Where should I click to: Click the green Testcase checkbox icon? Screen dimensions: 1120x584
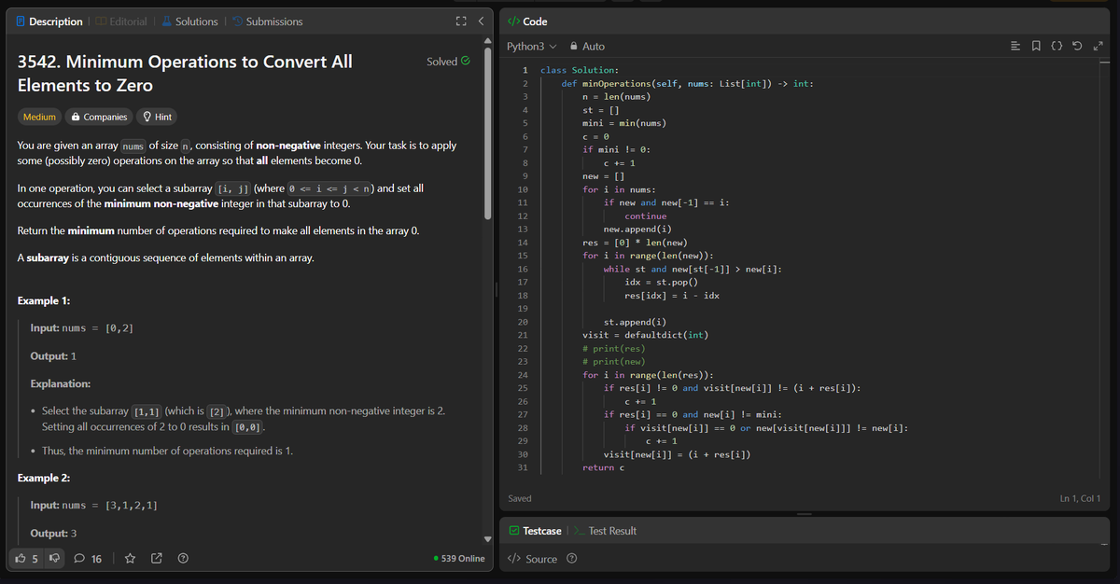coord(514,531)
